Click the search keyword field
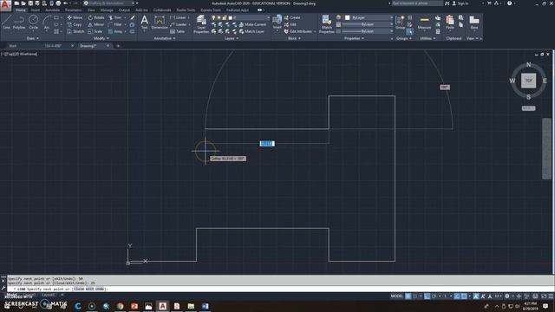 417,3
